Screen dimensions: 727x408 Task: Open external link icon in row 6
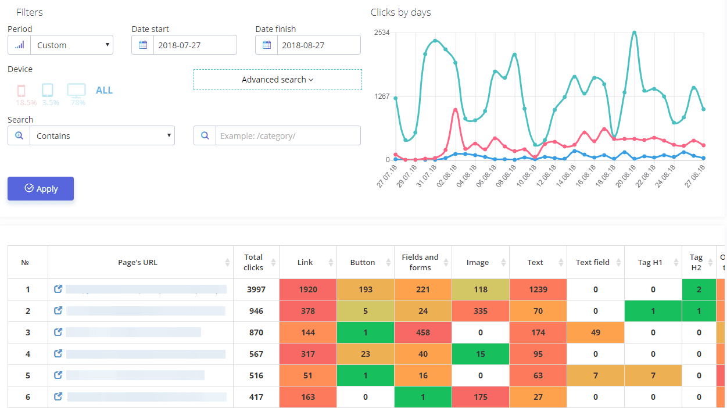58,396
